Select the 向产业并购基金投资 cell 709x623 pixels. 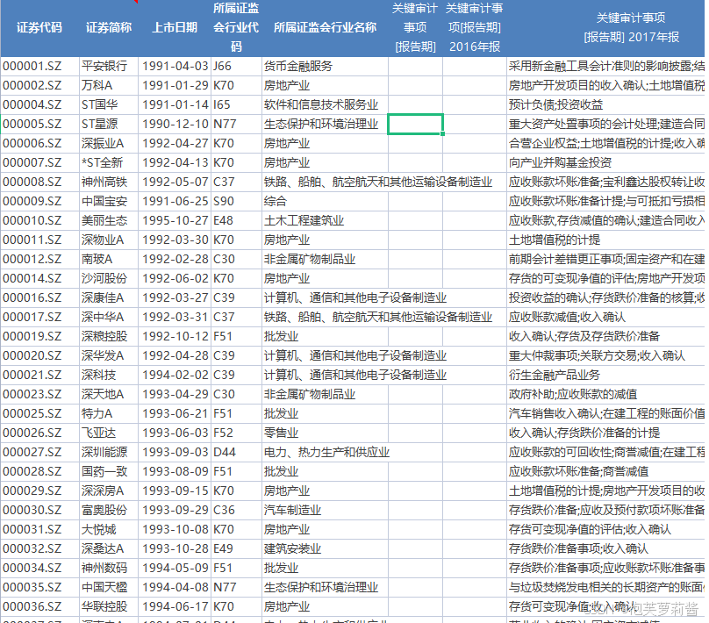605,162
